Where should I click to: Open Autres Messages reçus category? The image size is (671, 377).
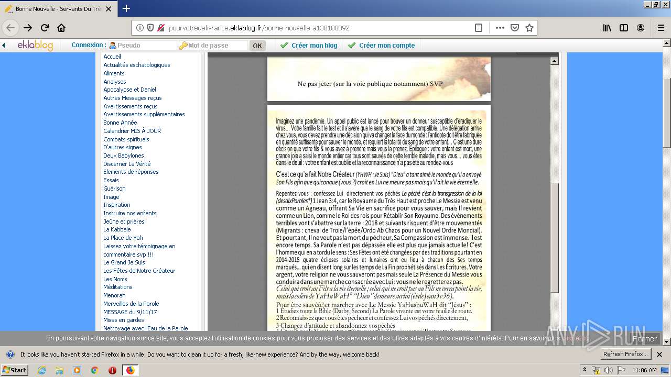(133, 98)
